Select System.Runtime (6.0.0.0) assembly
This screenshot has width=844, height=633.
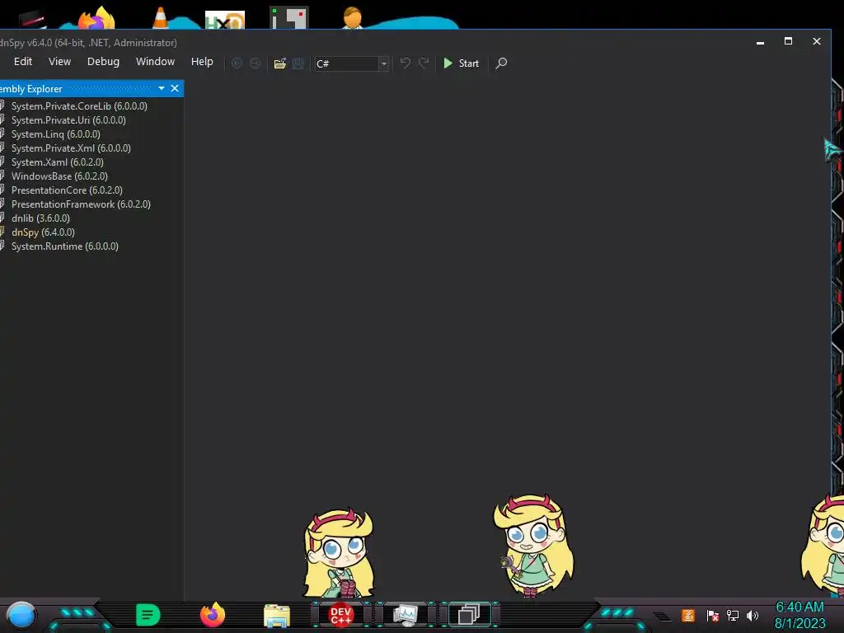(64, 246)
